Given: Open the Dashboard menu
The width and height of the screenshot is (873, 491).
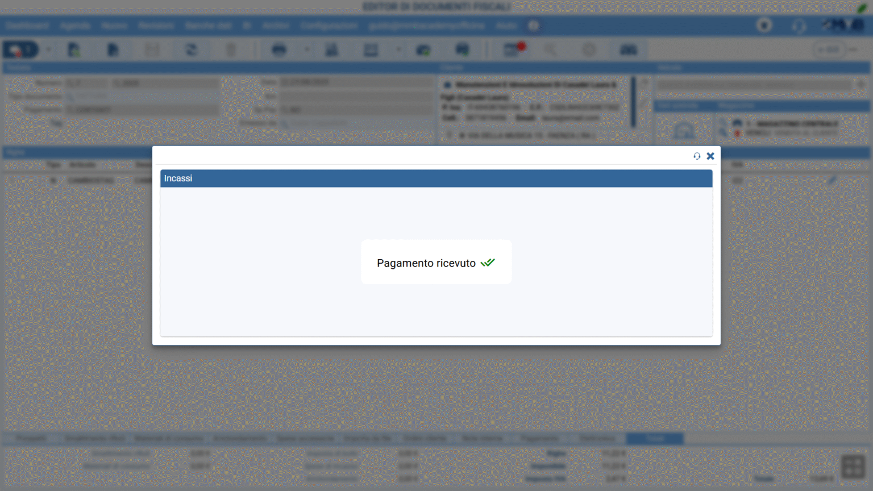Looking at the screenshot, I should tap(27, 26).
